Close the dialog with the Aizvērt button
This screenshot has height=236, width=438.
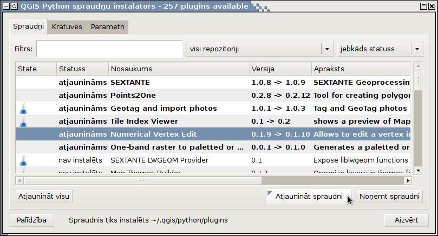click(x=406, y=220)
